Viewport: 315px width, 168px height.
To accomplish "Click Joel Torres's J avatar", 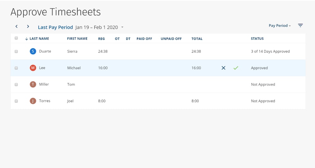I will pos(33,101).
